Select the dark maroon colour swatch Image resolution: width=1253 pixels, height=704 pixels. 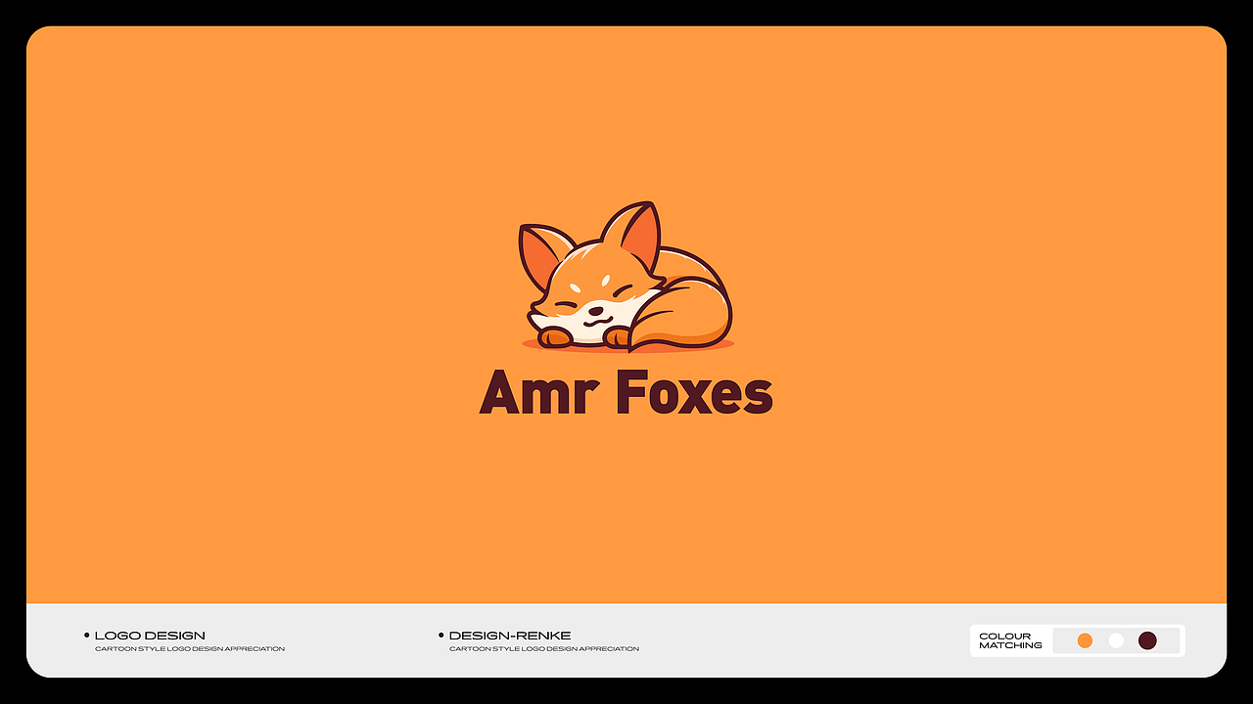click(x=1147, y=640)
